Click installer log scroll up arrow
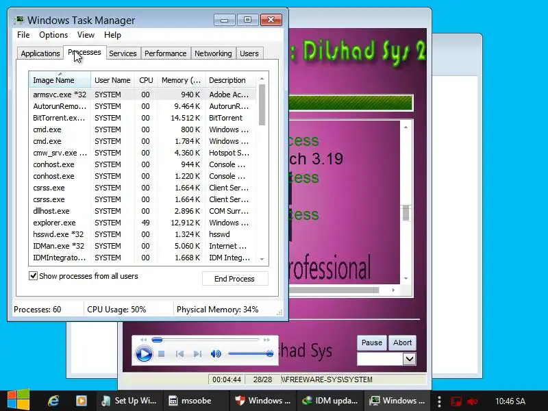 click(x=406, y=127)
